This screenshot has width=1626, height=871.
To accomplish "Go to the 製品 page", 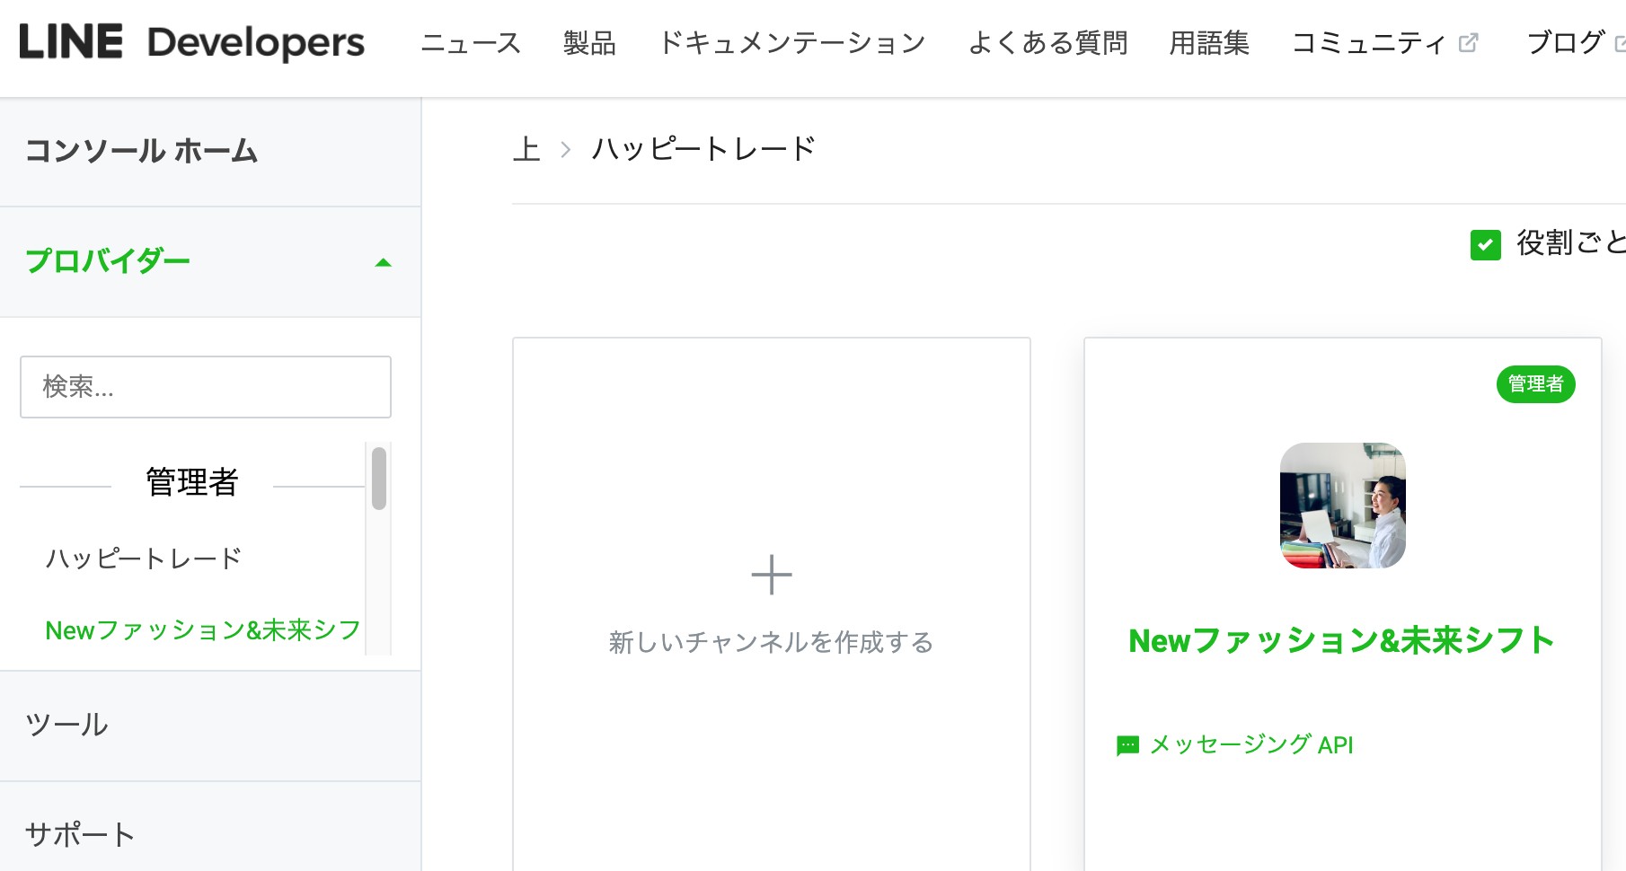I will 589,42.
